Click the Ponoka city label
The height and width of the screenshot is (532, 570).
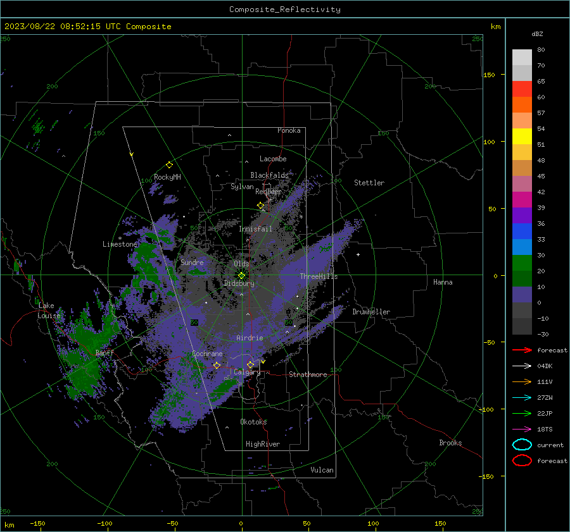(289, 130)
